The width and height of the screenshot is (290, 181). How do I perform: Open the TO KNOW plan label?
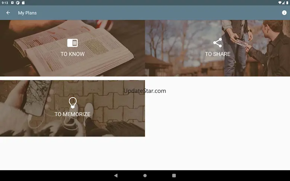click(73, 54)
